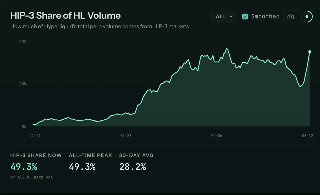320x195 pixels.
Task: Click the "HIP-3 Share of HL Volume" title
Action: (66, 15)
